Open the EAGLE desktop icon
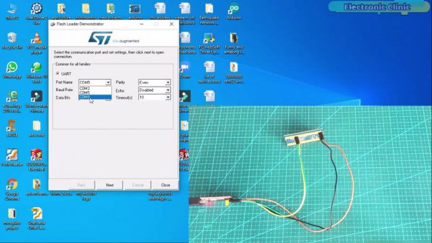Image resolution: width=432 pixels, height=243 pixels. (x=12, y=128)
